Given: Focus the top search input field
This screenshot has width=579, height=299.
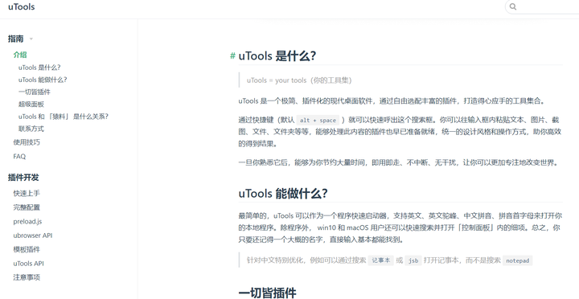Looking at the screenshot, I should pyautogui.click(x=542, y=6).
